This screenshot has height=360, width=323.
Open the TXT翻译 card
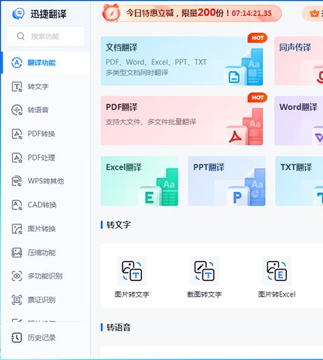(299, 181)
